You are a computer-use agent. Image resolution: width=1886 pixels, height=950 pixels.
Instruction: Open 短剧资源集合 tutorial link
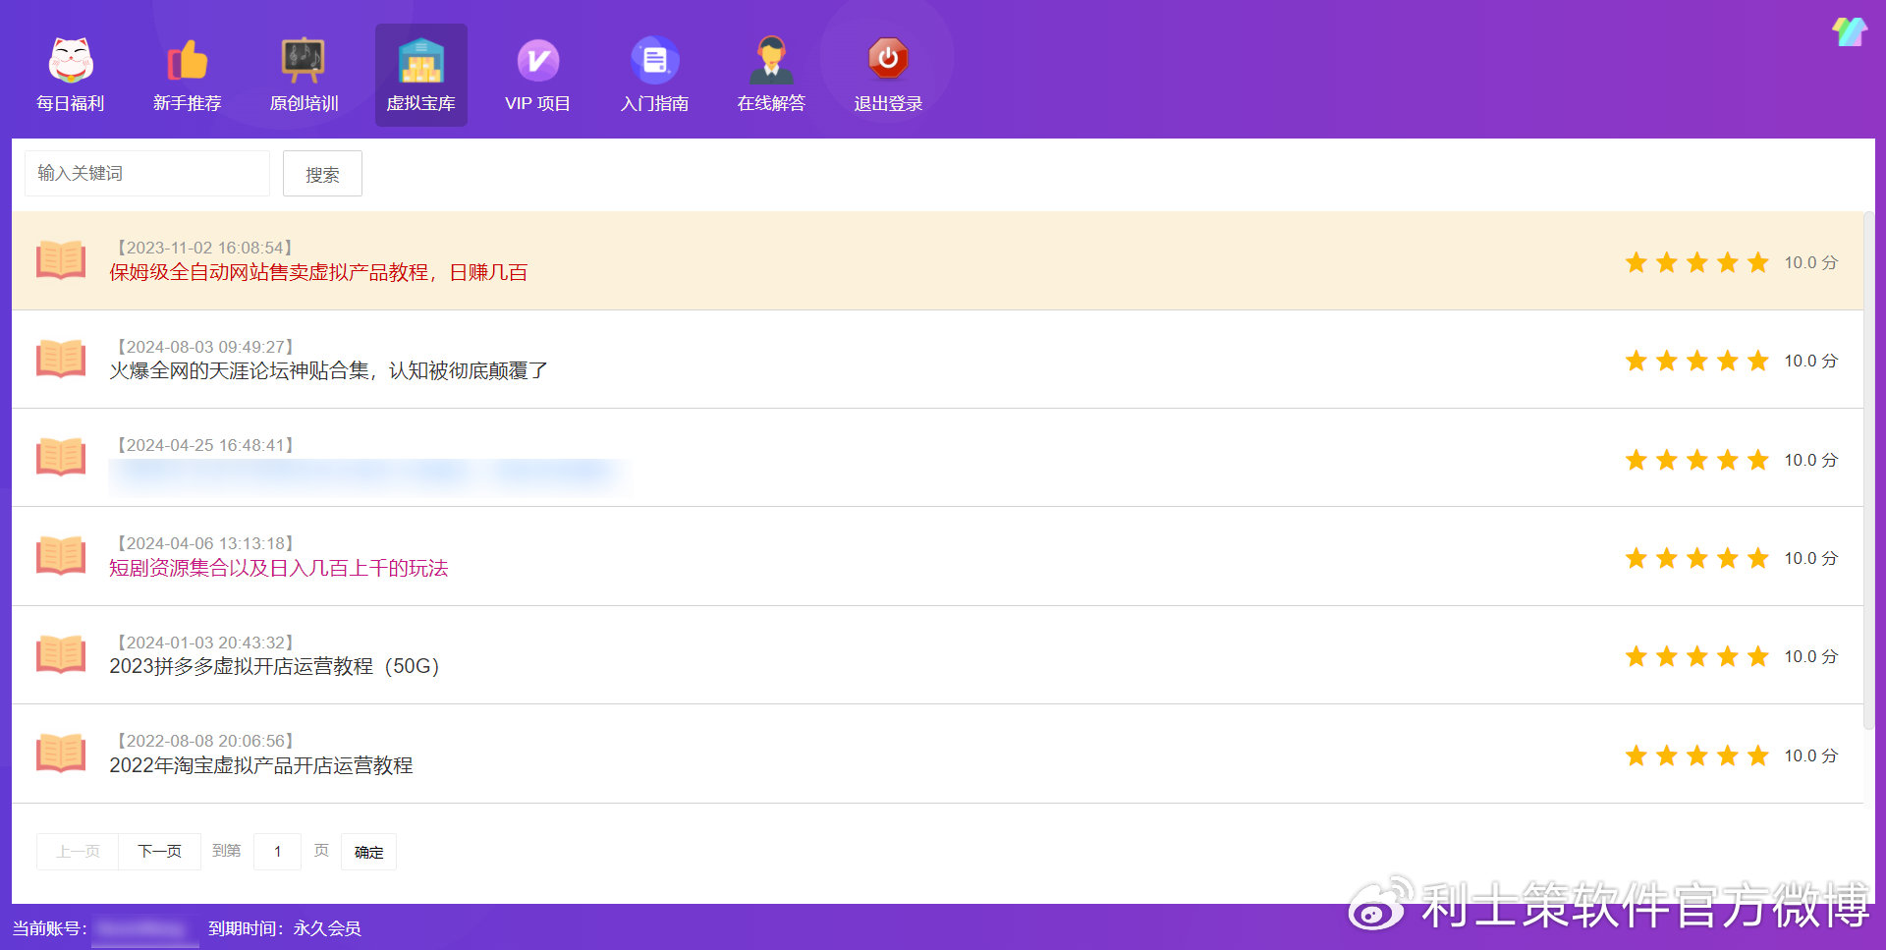coord(278,569)
